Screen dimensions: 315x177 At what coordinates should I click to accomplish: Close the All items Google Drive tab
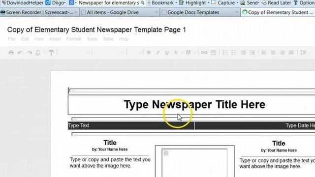(157, 12)
